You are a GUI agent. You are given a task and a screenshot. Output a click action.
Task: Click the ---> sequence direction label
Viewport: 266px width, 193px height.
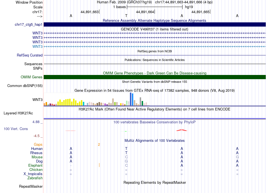(x=39, y=16)
